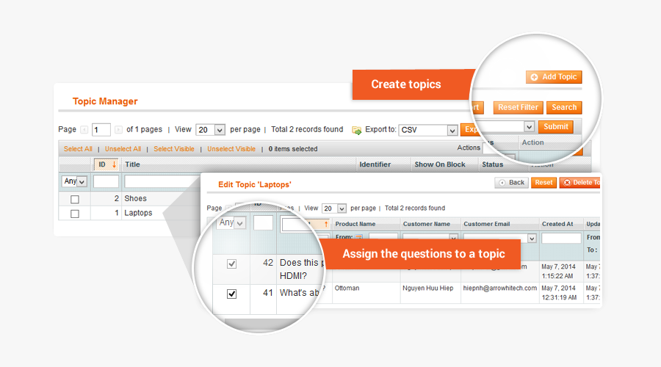The image size is (661, 367).
Task: Click Unselect All link
Action: coord(123,149)
